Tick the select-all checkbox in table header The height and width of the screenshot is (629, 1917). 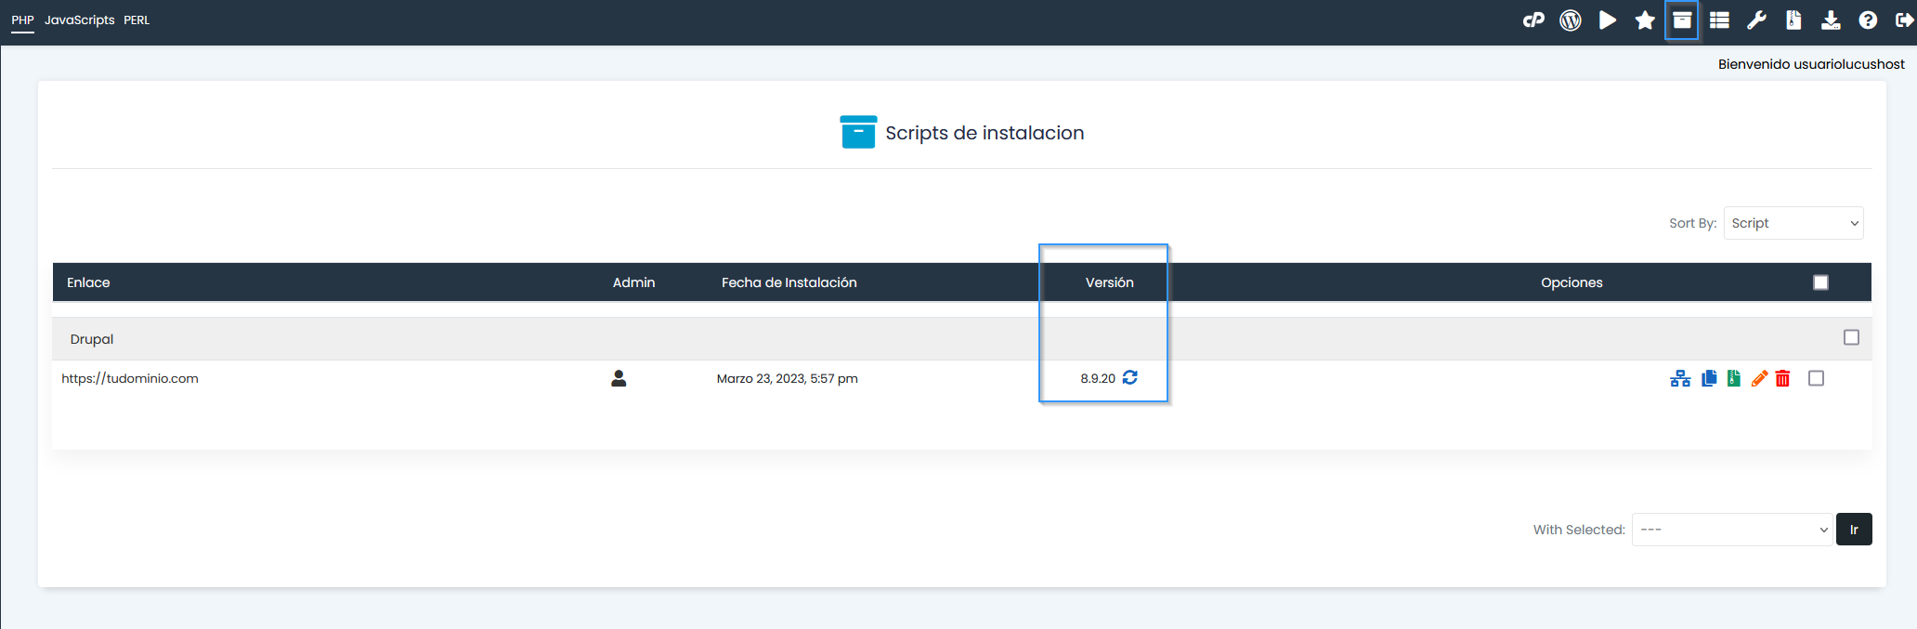pos(1820,282)
